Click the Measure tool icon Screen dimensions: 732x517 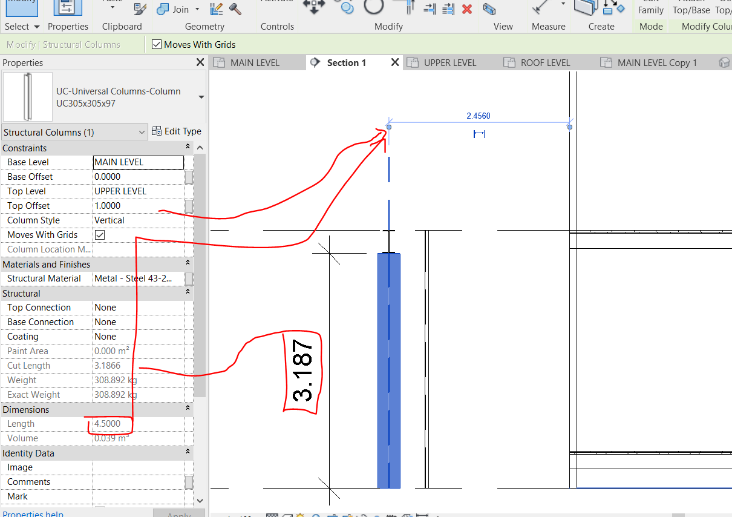tap(540, 7)
